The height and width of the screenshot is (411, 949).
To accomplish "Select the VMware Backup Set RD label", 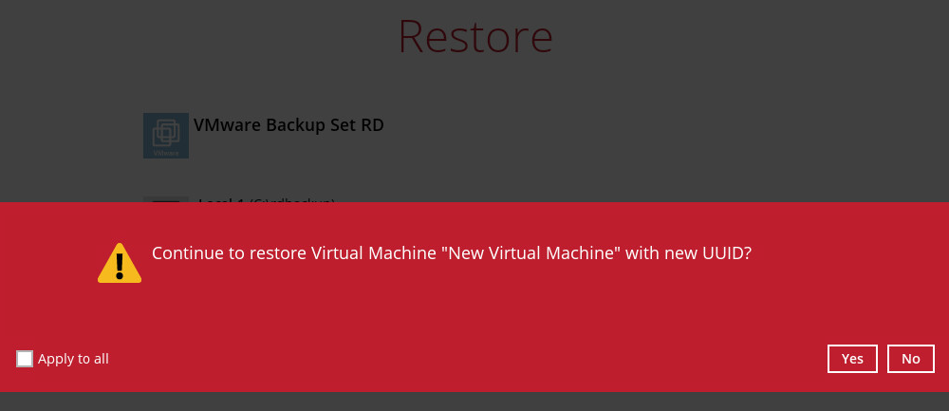I will (x=288, y=125).
